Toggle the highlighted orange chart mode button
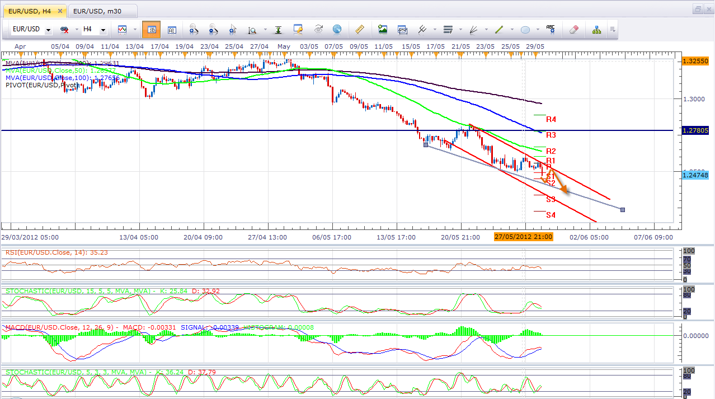Screen dimensions: 715x399 pos(151,29)
